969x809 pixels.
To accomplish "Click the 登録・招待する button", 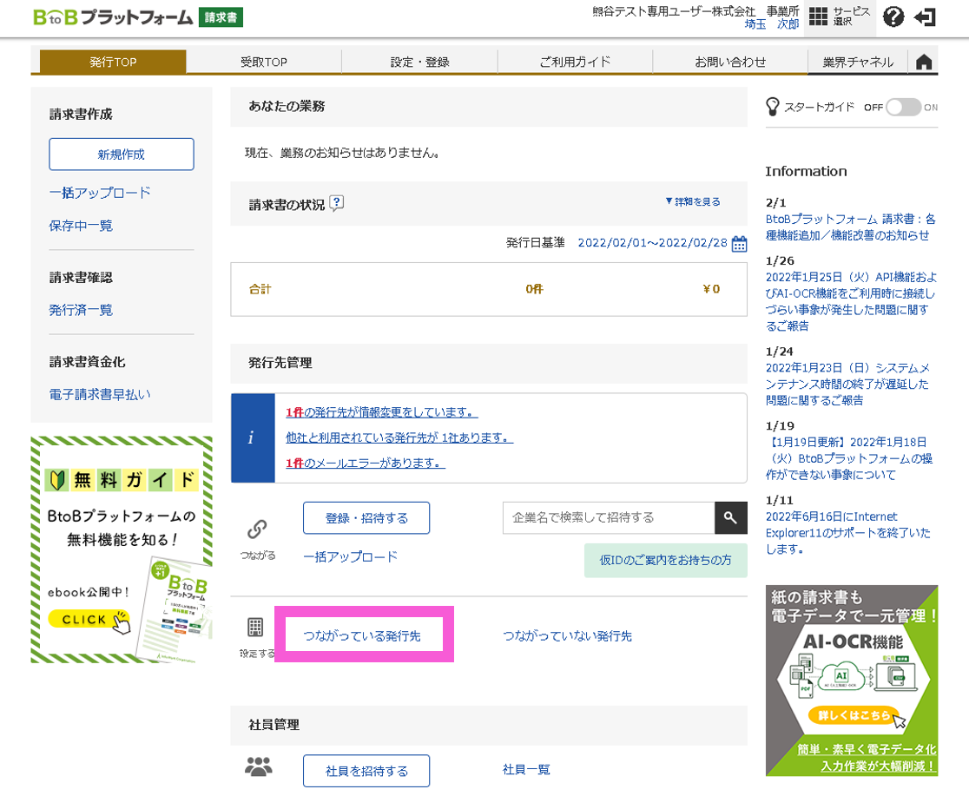I will (x=366, y=518).
